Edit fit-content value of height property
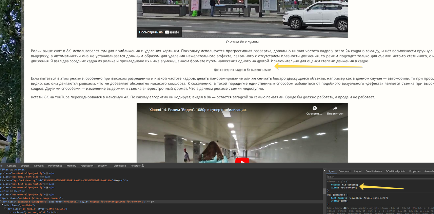434x214 pixels. pos(349,185)
